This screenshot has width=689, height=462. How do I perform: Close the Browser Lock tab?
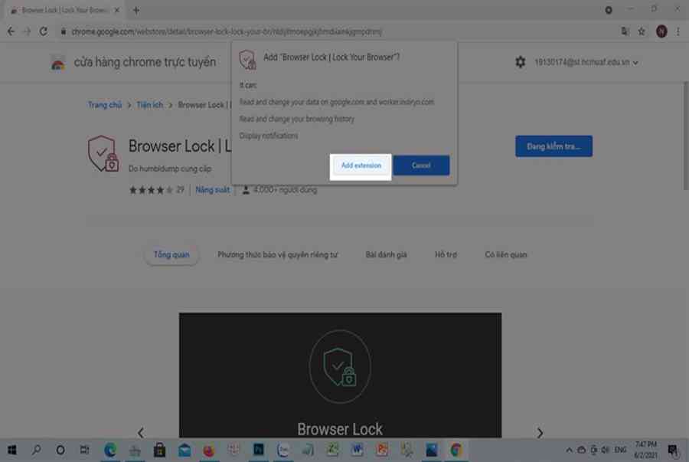pos(117,10)
